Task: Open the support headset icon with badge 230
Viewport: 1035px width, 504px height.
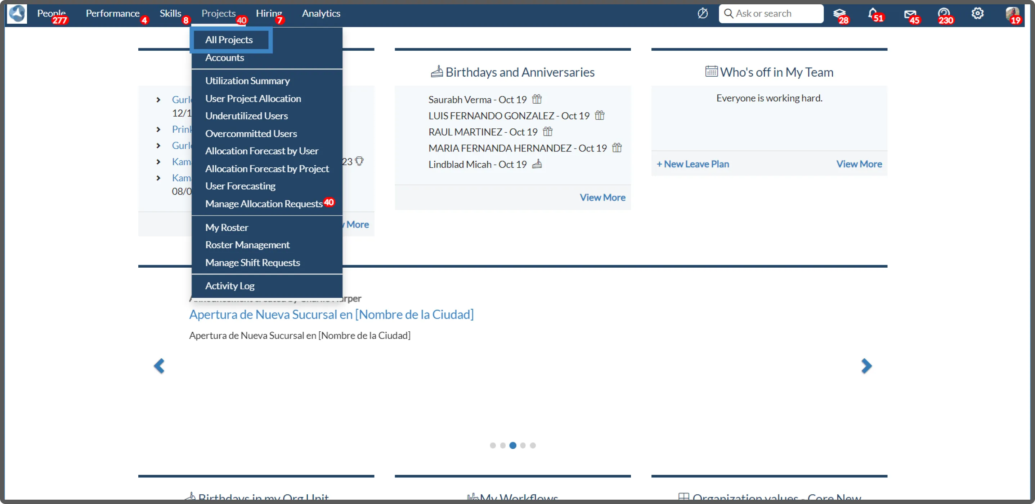Action: [944, 14]
